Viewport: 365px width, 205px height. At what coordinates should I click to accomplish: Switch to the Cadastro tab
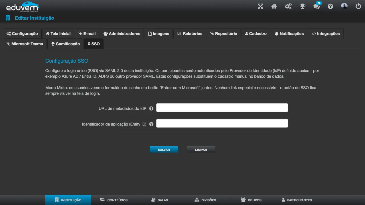(x=256, y=34)
